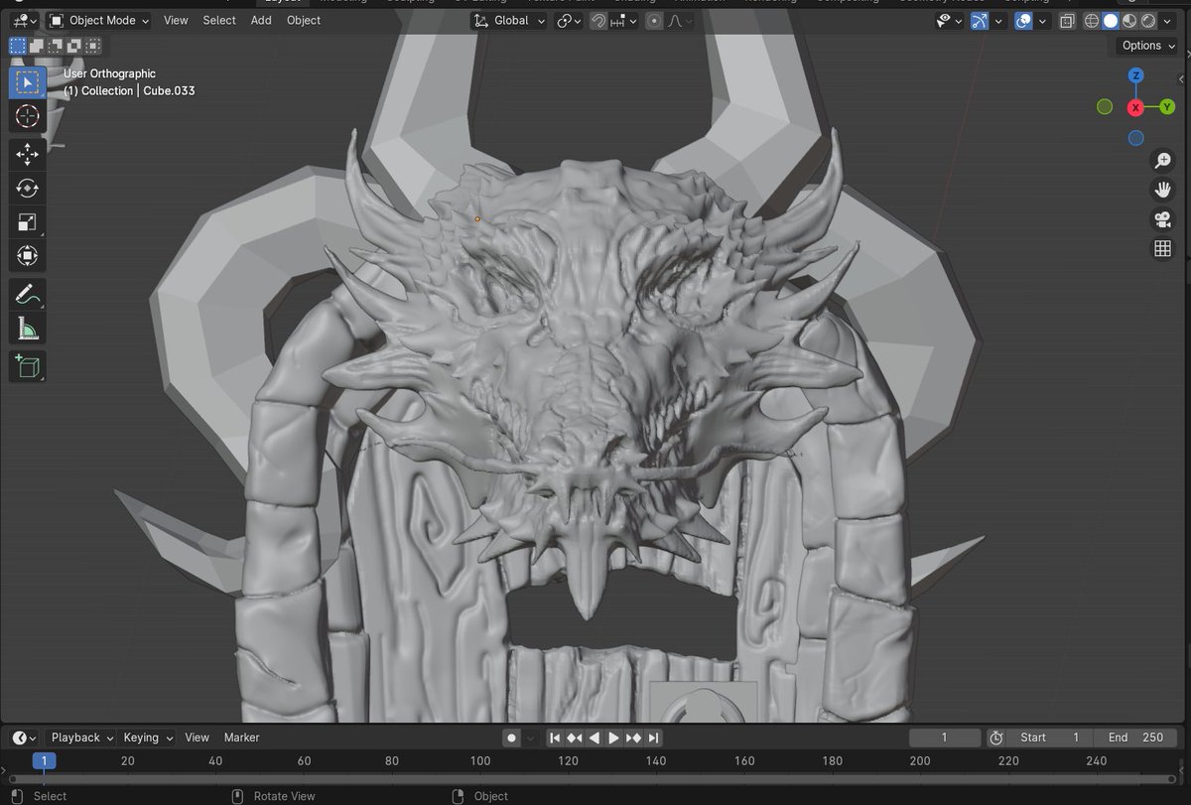This screenshot has height=805, width=1191.
Task: Toggle use preview range stopwatch
Action: (996, 738)
